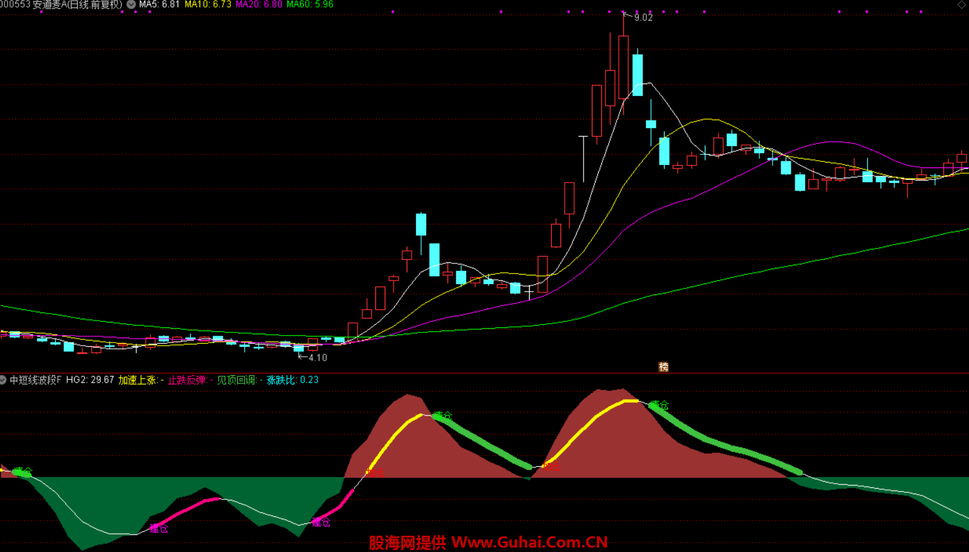Expand the 中短线波段F indicator options arrow
Screen dimensions: 969x552
(x=3, y=380)
